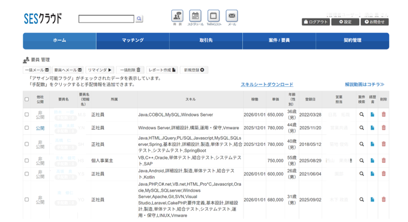Viewport: 408px width, 222px height.
Task: Check the Java,COBOL,MySQL row checkbox
Action: coord(27,114)
